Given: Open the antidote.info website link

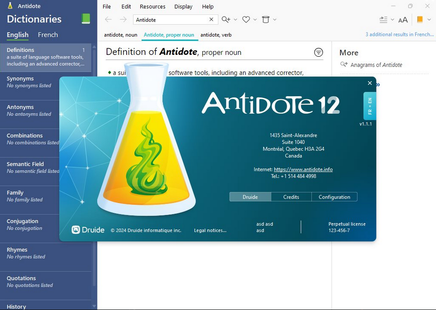Looking at the screenshot, I should pos(303,169).
